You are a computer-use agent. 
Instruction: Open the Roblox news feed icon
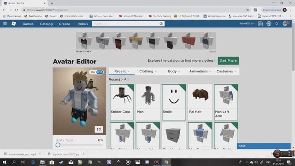coord(260,24)
